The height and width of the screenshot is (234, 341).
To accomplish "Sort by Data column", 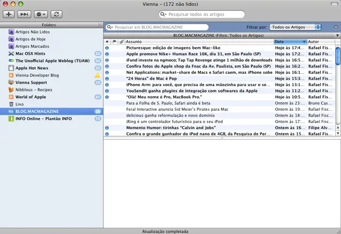I will pos(290,41).
